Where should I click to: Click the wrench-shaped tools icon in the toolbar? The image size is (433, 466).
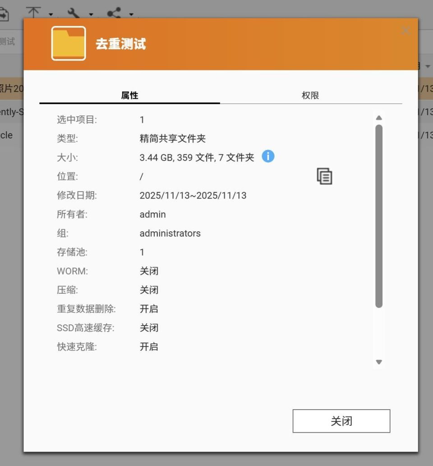pyautogui.click(x=74, y=14)
